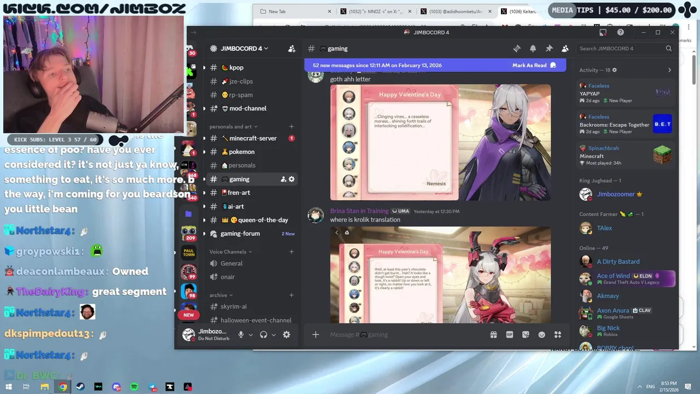
Task: Open A Dirty Bastard member entry
Action: [x=626, y=262]
